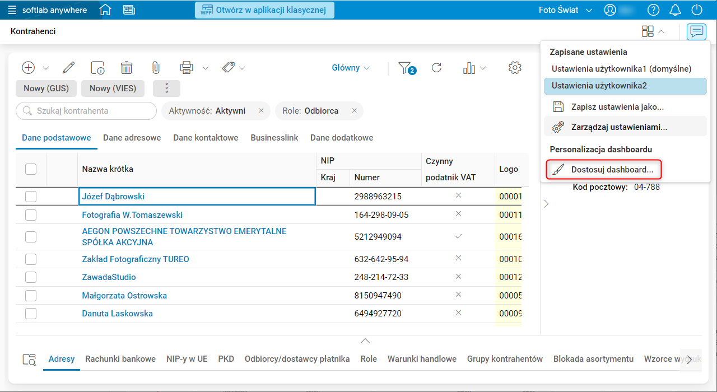
Task: Collapse the bottom details panel chevron
Action: coord(365,340)
